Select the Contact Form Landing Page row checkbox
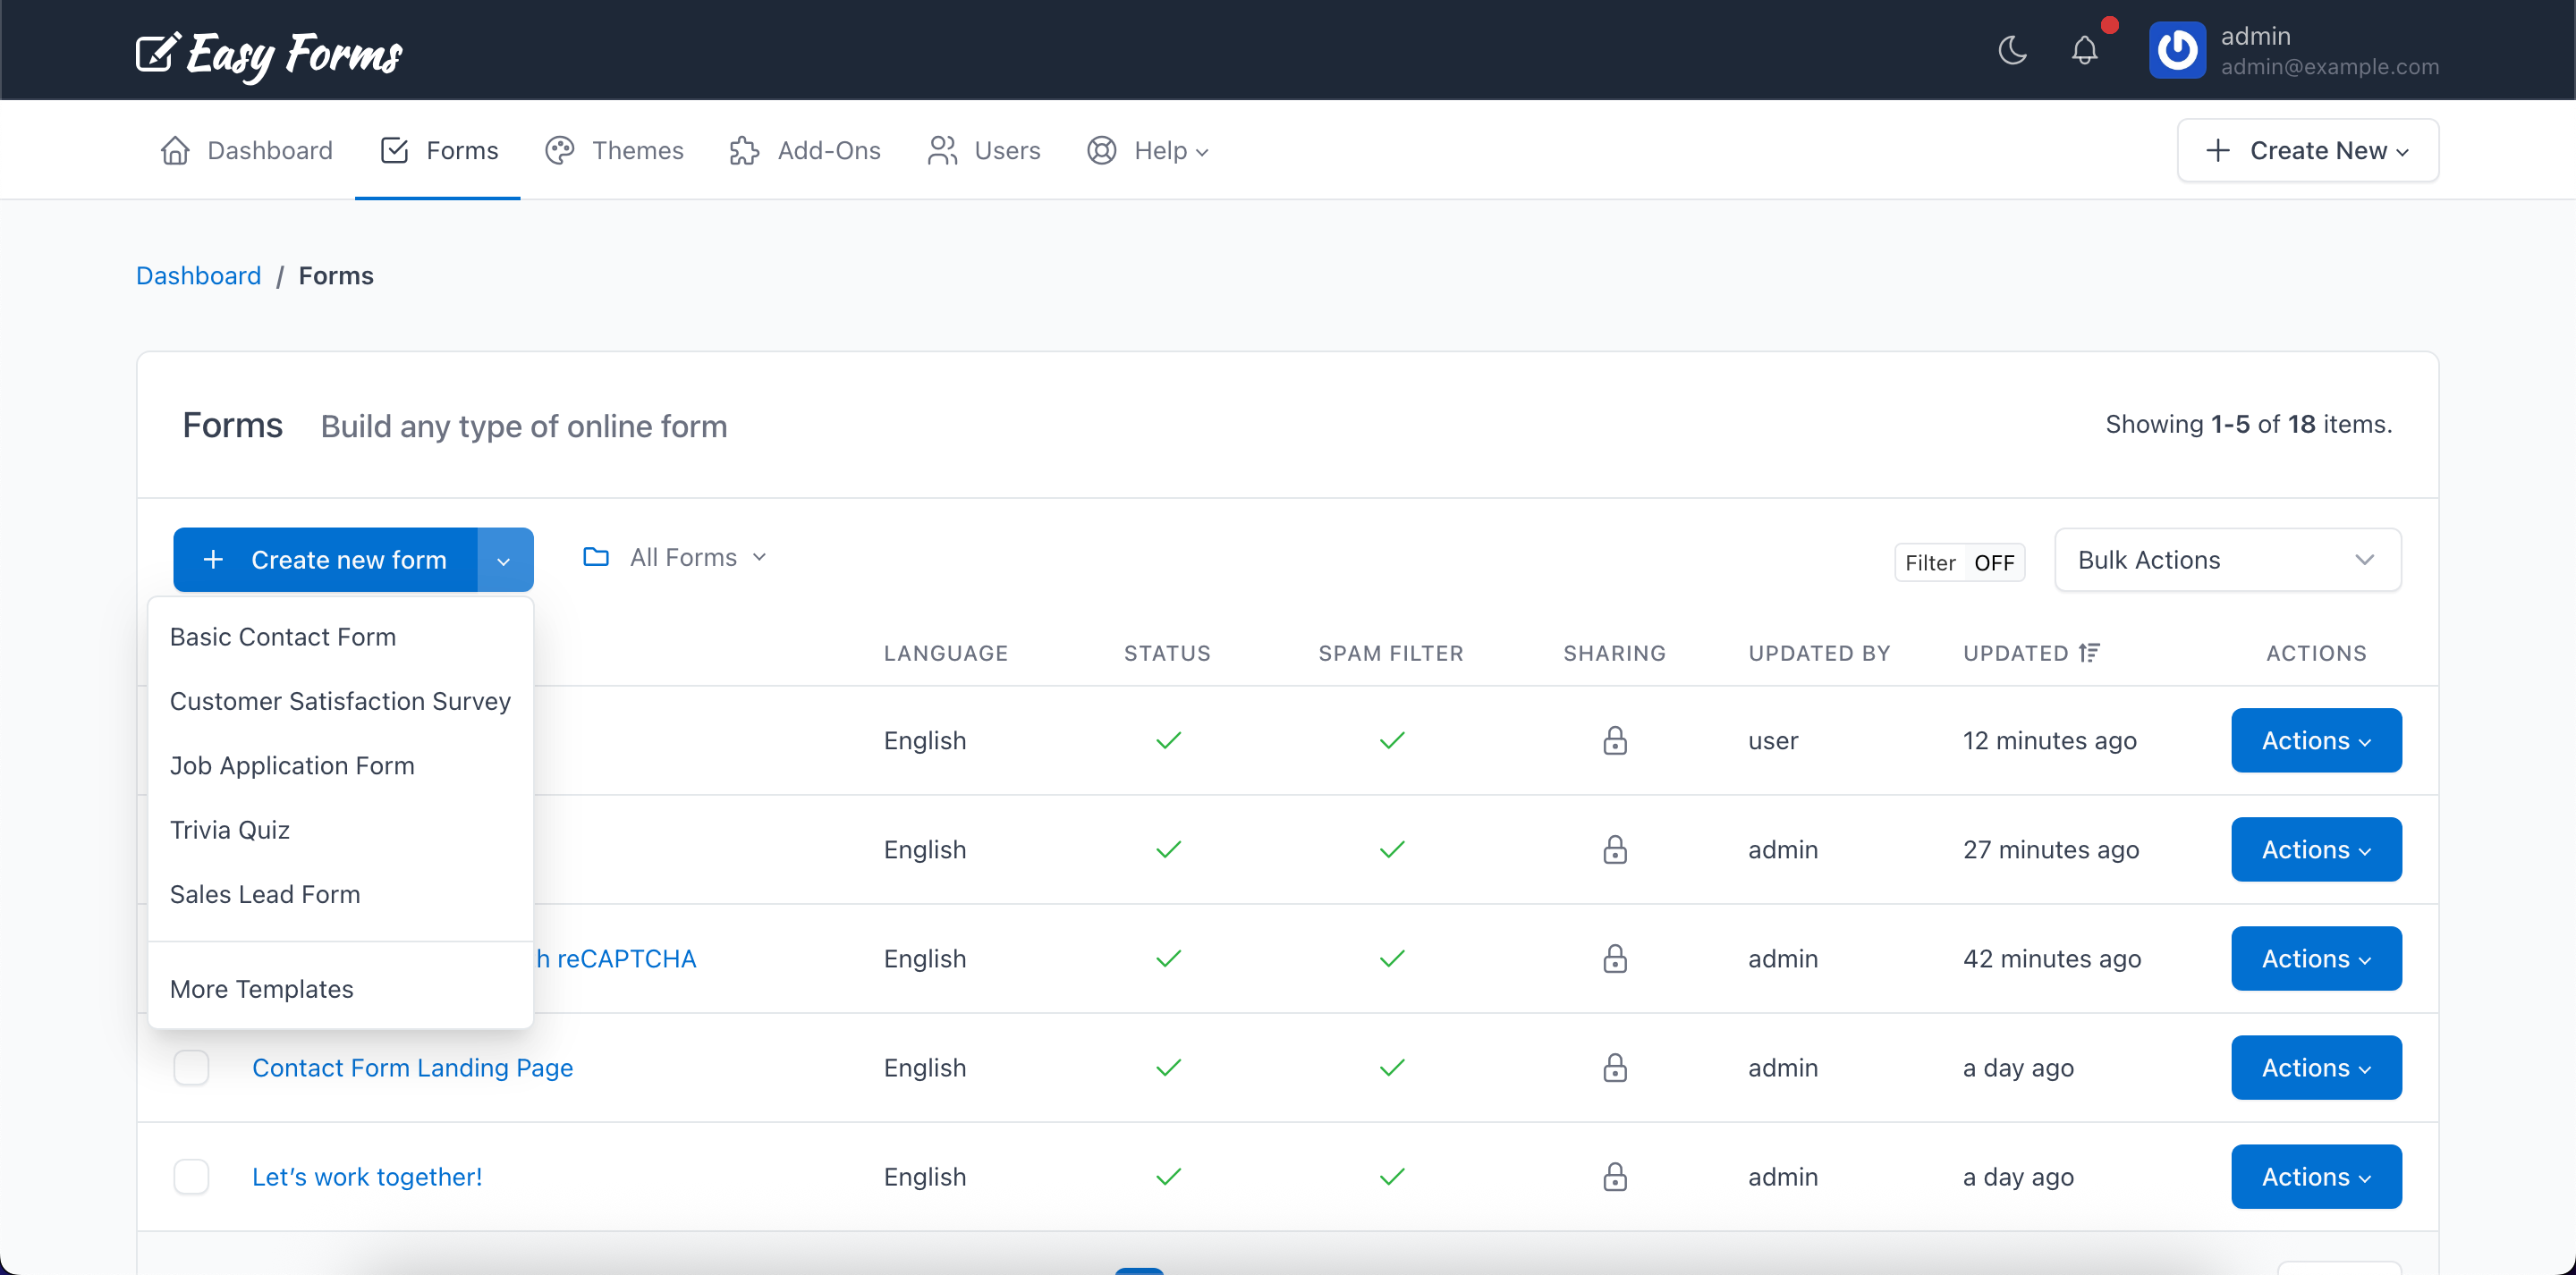 191,1067
